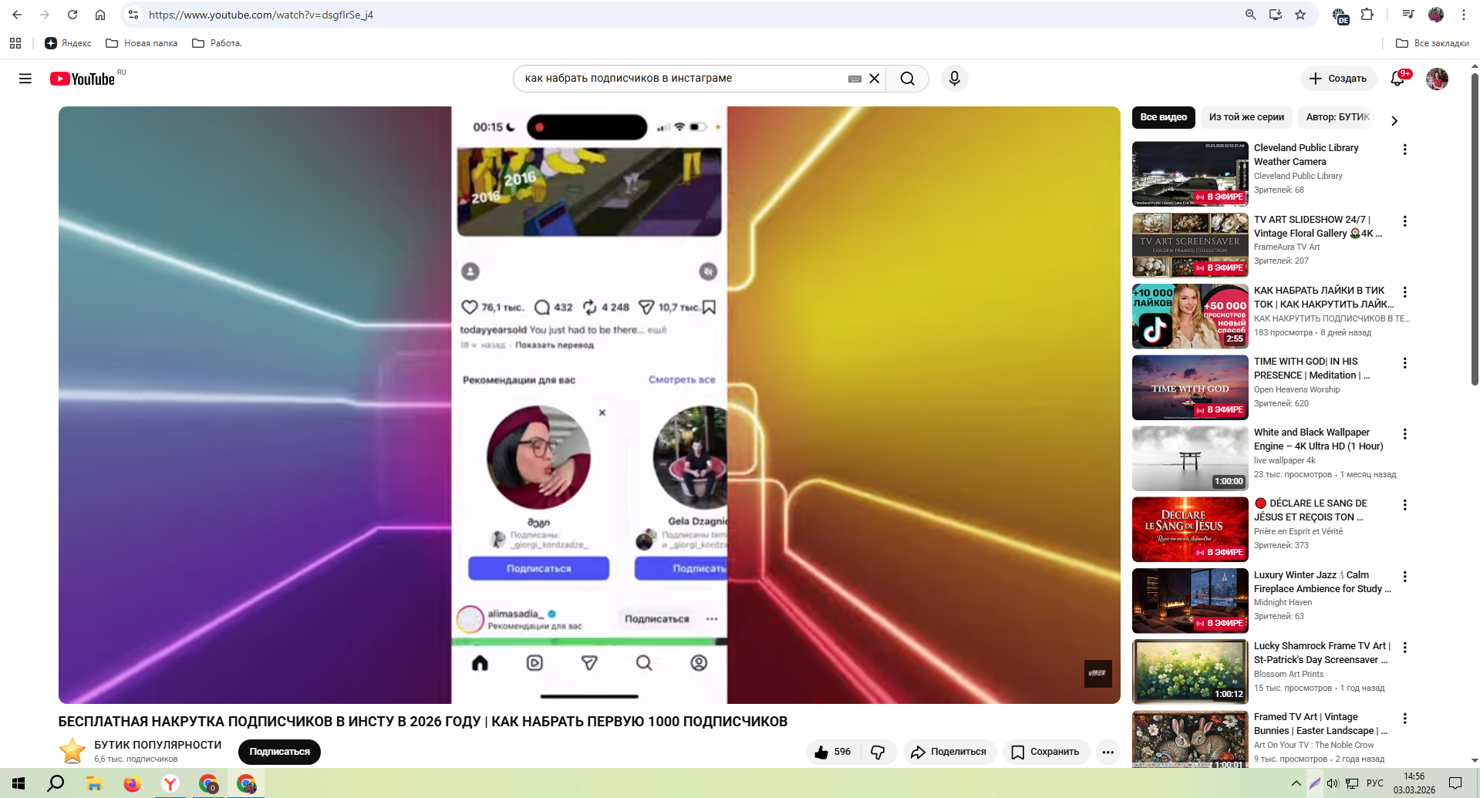
Task: Select the Автор: БУТИК chip
Action: click(x=1338, y=117)
